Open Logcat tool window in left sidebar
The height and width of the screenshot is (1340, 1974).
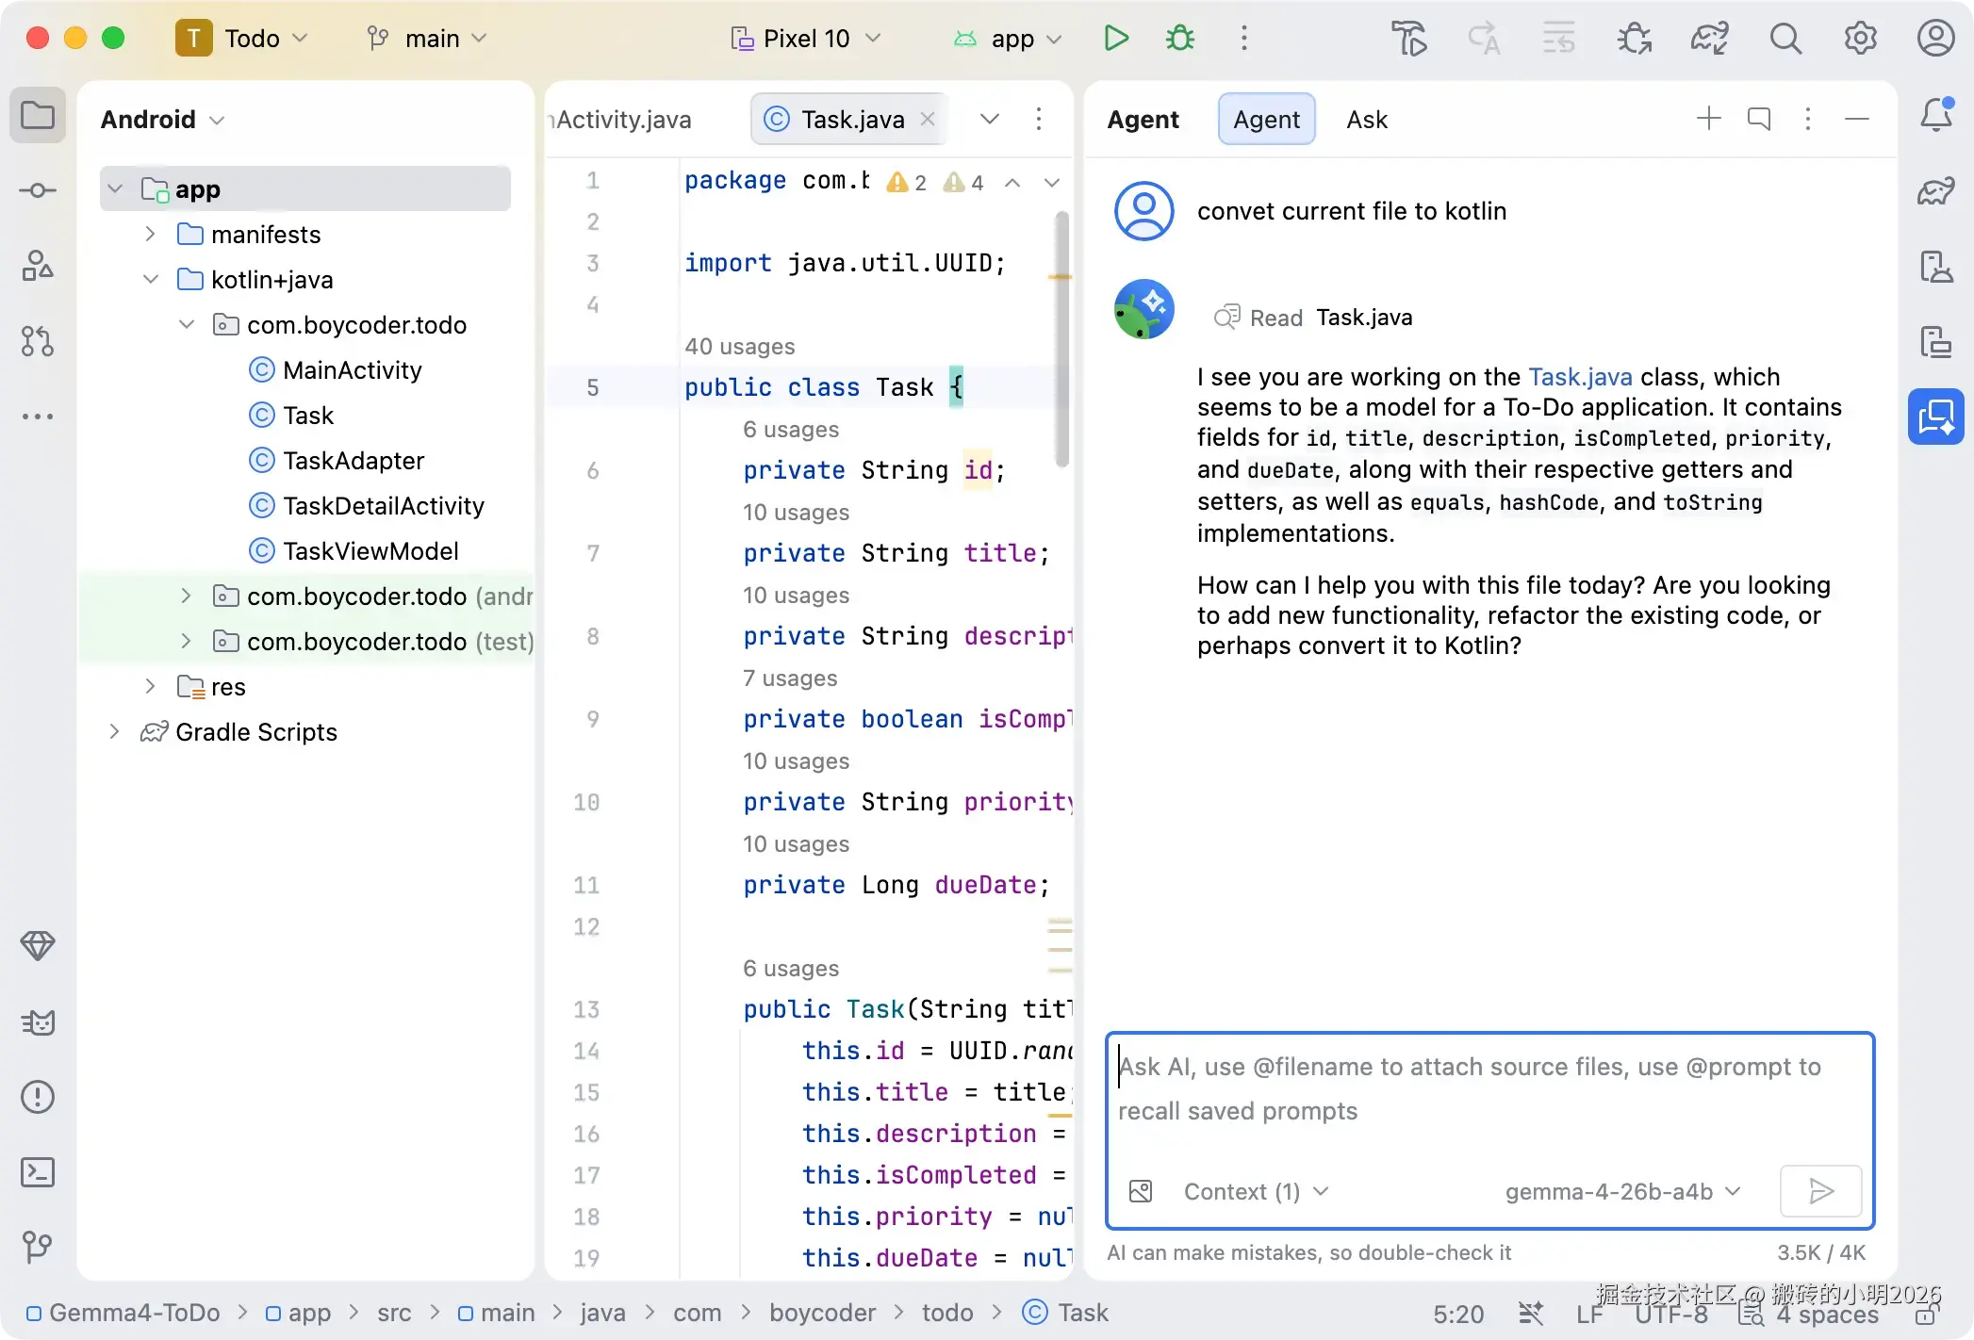(38, 1022)
